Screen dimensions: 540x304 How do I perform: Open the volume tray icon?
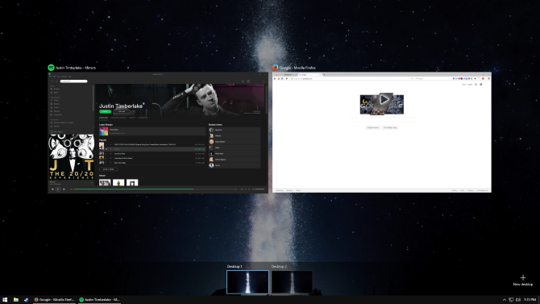tap(518, 300)
